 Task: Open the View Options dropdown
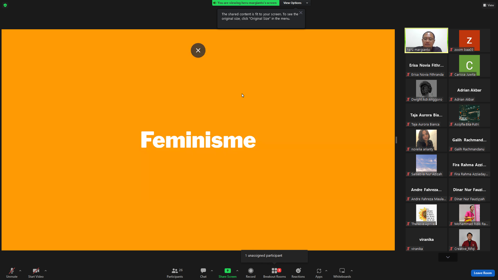(295, 3)
